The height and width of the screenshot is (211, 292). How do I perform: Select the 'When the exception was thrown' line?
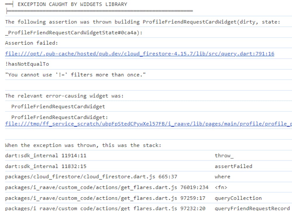pyautogui.click(x=83, y=145)
